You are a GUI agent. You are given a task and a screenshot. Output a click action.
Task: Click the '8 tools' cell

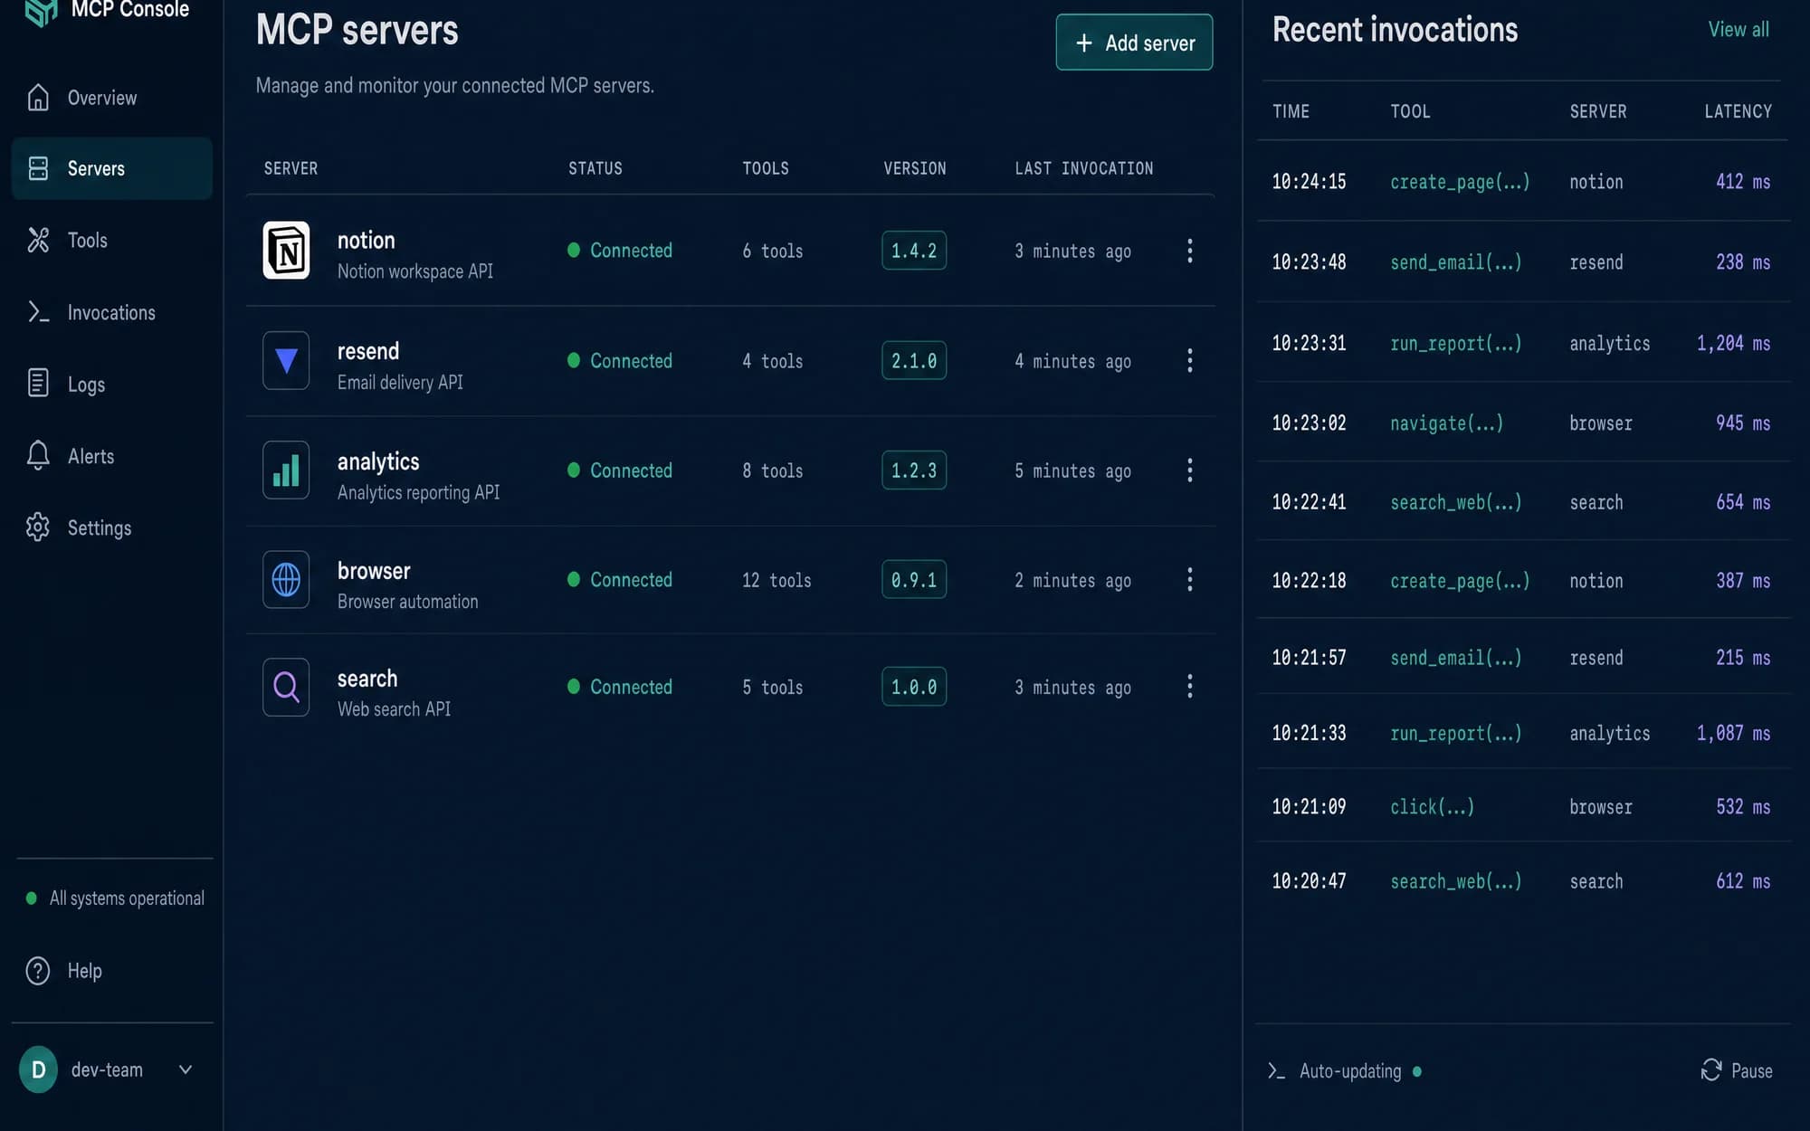(x=773, y=470)
